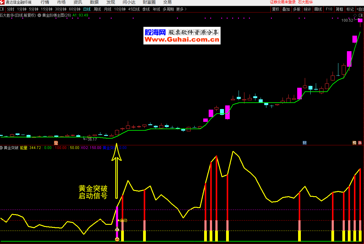
Task: Expand the 黄金突破 sub-indicator dropdown
Action: point(2,148)
